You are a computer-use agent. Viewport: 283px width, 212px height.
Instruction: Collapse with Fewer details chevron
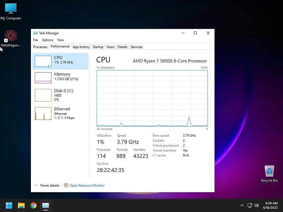pos(36,185)
